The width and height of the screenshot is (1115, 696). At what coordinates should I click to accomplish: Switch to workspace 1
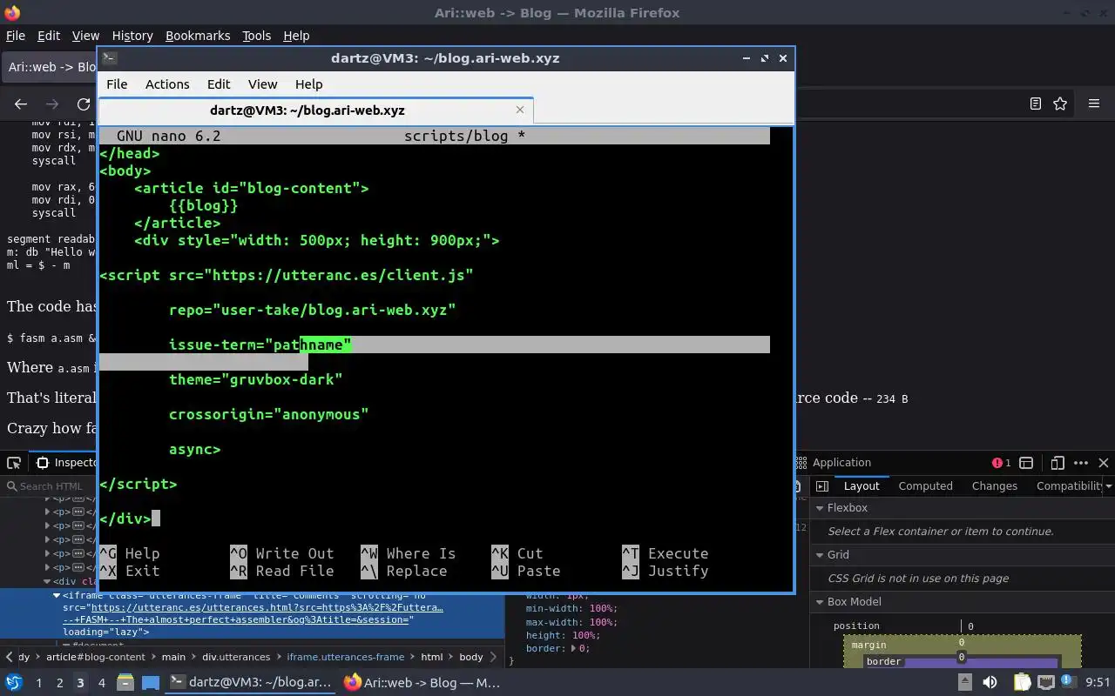(38, 683)
